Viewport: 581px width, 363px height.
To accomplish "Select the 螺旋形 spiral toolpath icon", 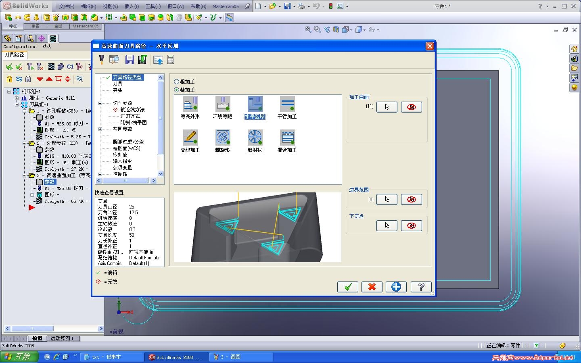I will point(223,137).
